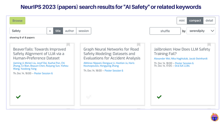The image size is (223, 125).
Task: Click author Yaodong Yang
Action: (x=29, y=69)
